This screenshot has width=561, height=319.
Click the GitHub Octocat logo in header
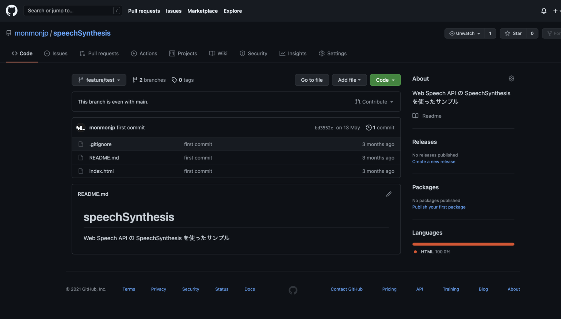tap(12, 11)
